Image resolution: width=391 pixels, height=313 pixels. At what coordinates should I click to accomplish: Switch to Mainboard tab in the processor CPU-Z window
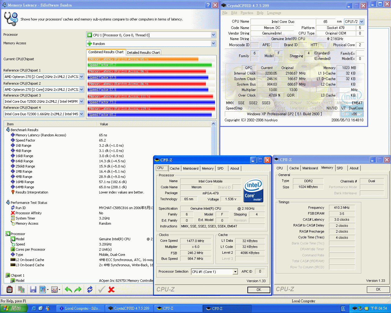(x=191, y=168)
